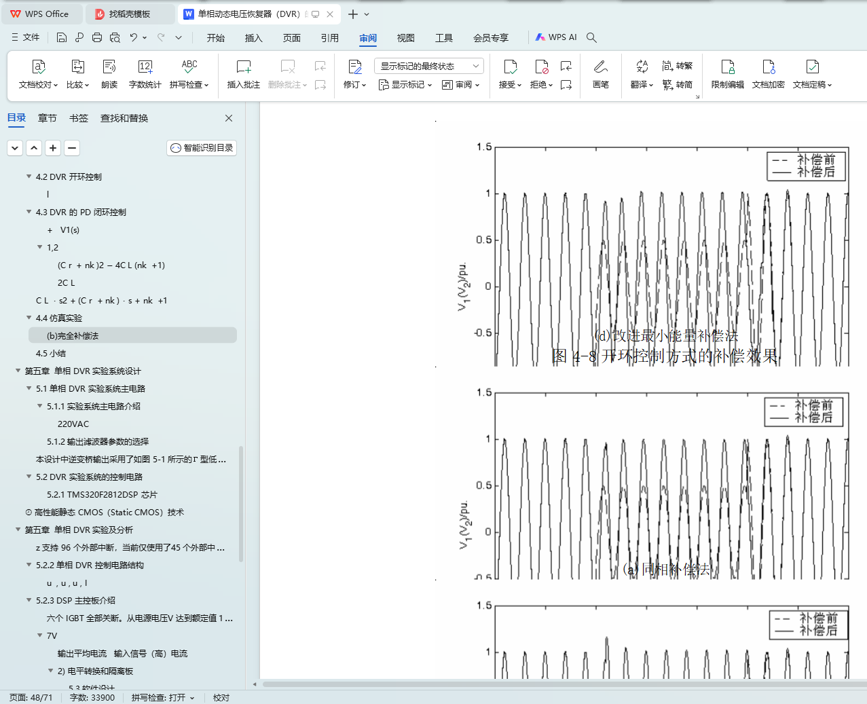Click the Read Aloud (朗读) icon
This screenshot has height=704, width=867.
[x=109, y=67]
